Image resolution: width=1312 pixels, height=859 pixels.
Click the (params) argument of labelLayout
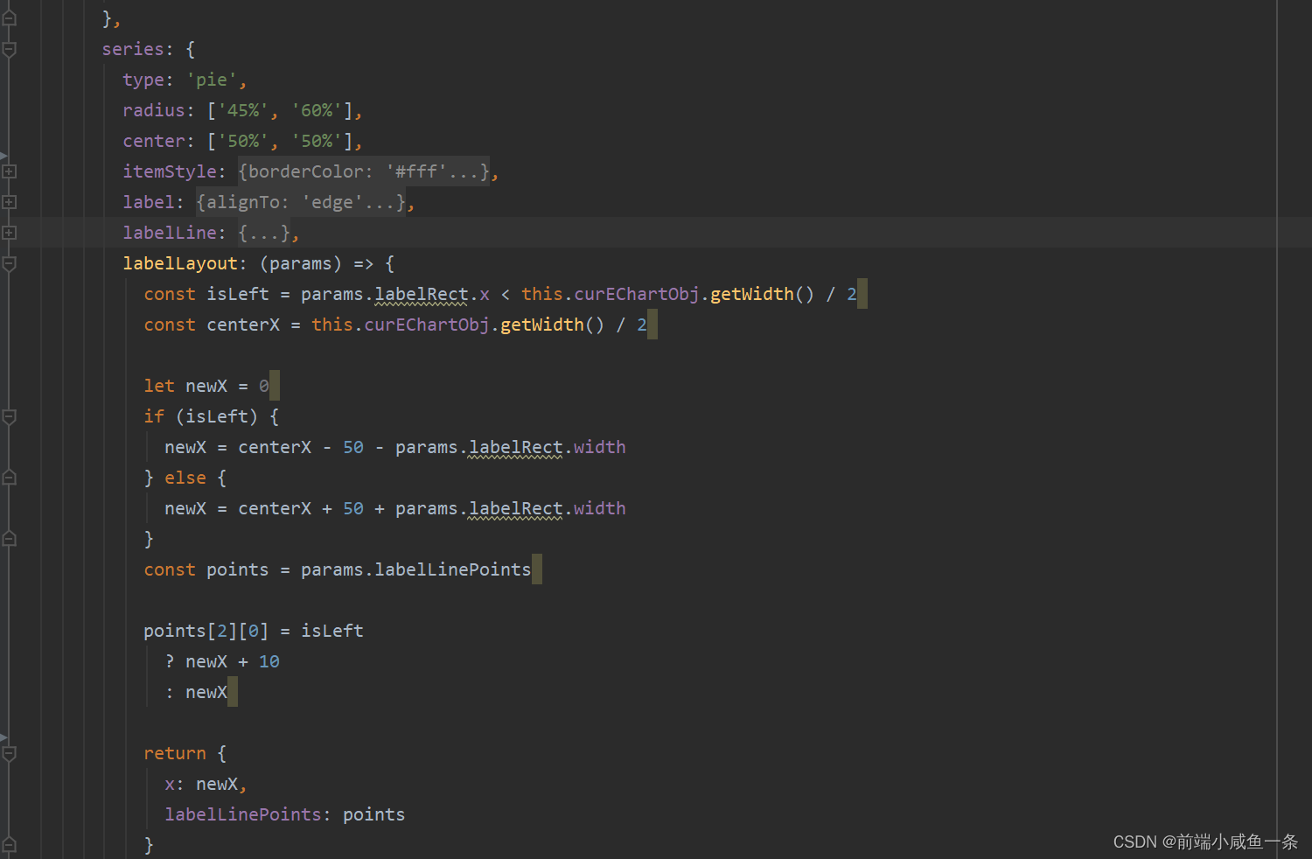[x=301, y=263]
